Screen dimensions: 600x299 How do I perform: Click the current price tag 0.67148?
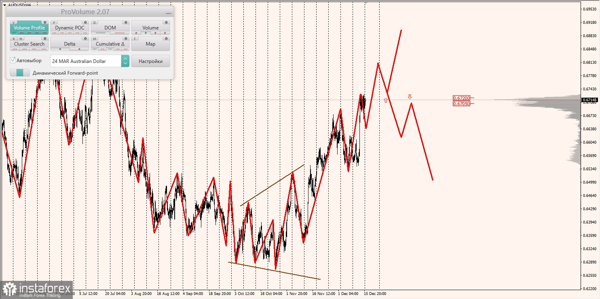click(x=589, y=100)
